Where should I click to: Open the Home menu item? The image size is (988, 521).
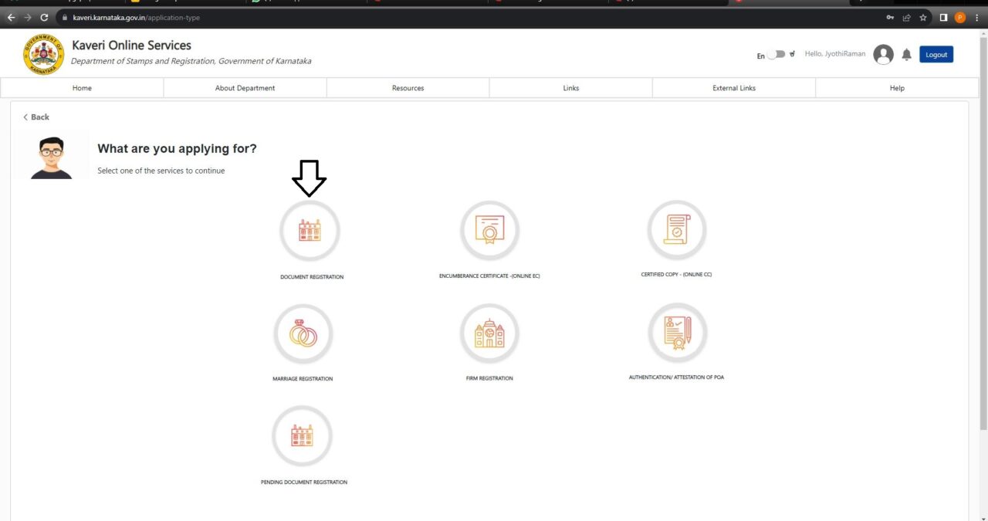coord(82,88)
